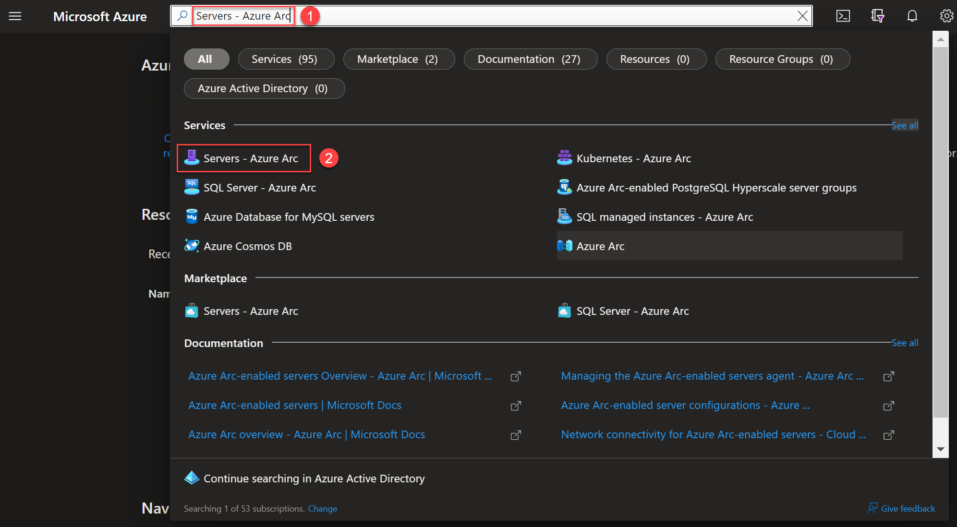
Task: Clear the search box text
Action: (802, 16)
